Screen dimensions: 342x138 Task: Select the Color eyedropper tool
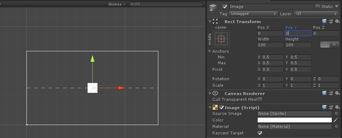coord(336,120)
